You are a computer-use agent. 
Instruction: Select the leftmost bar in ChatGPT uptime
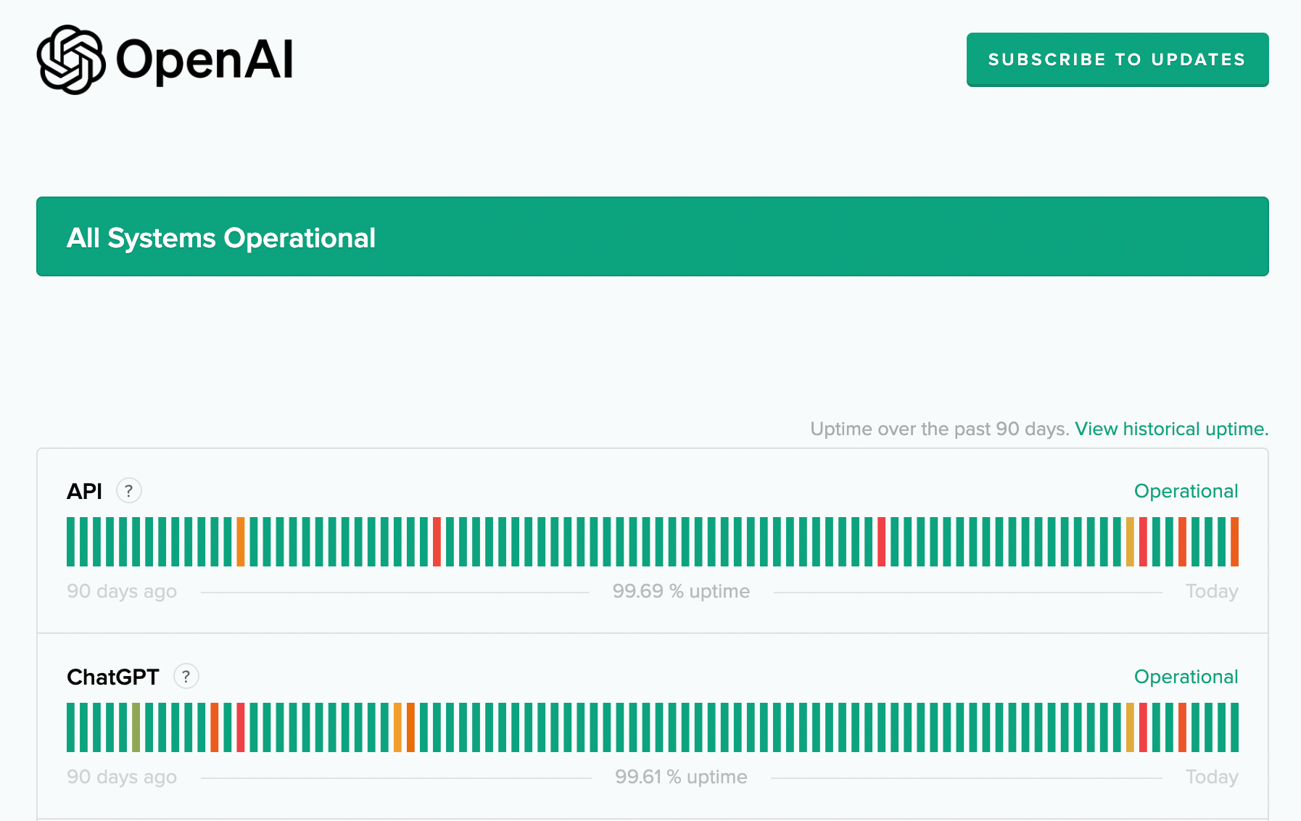[x=70, y=727]
